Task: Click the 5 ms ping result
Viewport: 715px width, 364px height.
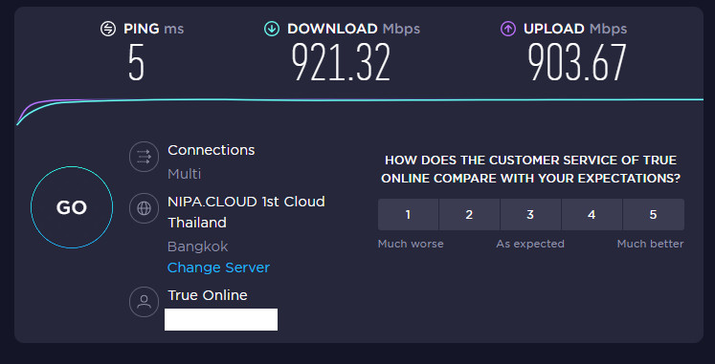Action: tap(136, 62)
